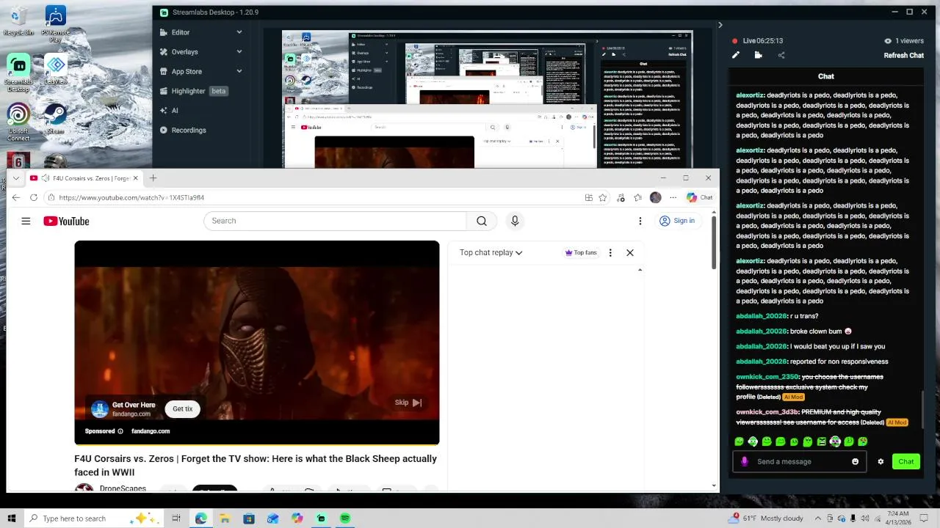The image size is (940, 528).
Task: Click the first green emote in chat row
Action: pyautogui.click(x=739, y=441)
